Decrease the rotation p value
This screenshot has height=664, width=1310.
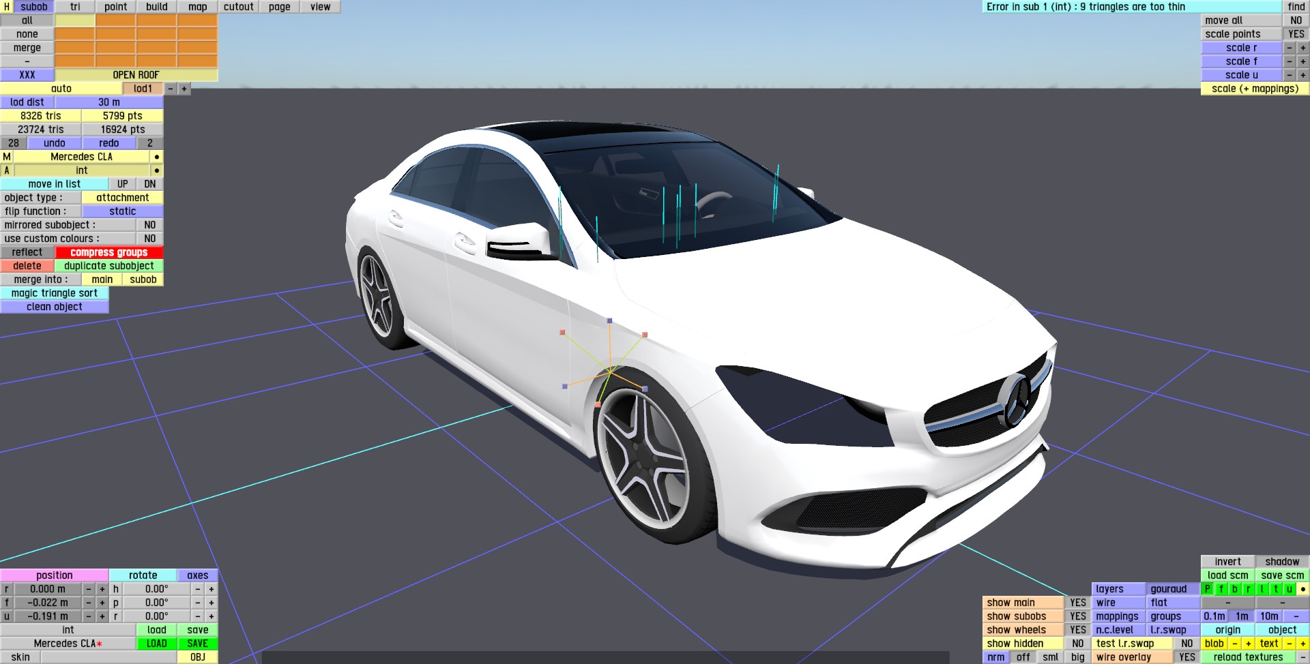click(198, 603)
